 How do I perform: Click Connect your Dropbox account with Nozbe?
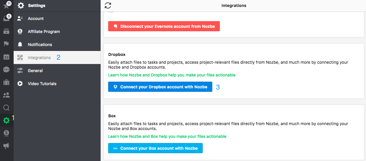160,87
